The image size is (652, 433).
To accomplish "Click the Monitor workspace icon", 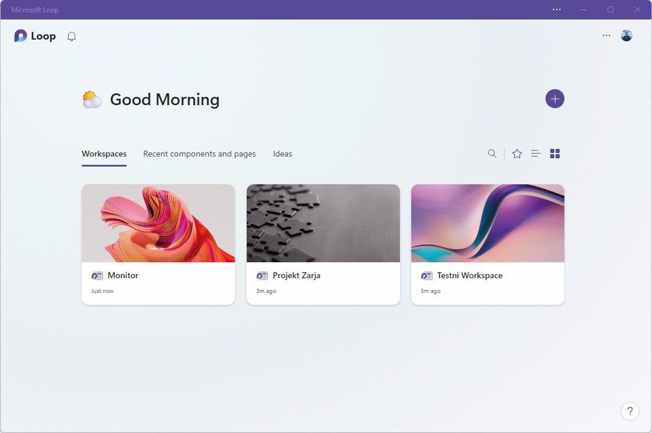I will (97, 276).
